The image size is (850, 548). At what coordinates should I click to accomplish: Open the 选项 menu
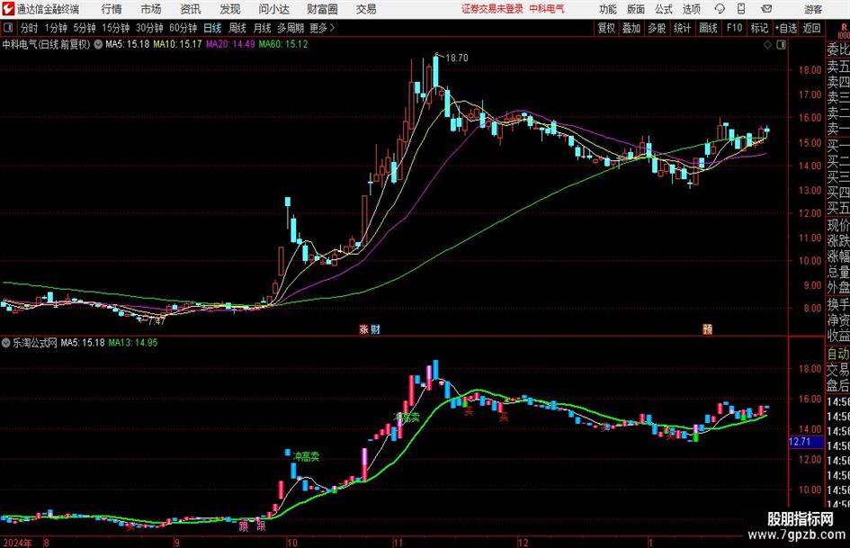pyautogui.click(x=691, y=9)
